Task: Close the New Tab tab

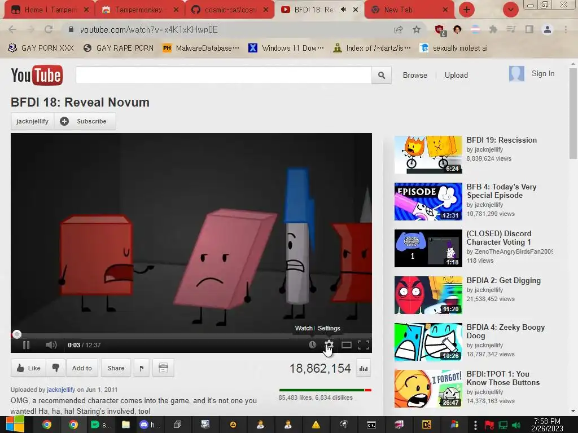Action: [445, 10]
